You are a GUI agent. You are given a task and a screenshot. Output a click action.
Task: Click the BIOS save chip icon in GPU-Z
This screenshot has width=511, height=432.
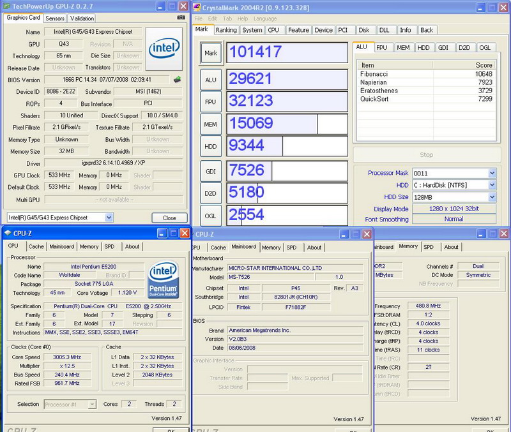(x=178, y=79)
